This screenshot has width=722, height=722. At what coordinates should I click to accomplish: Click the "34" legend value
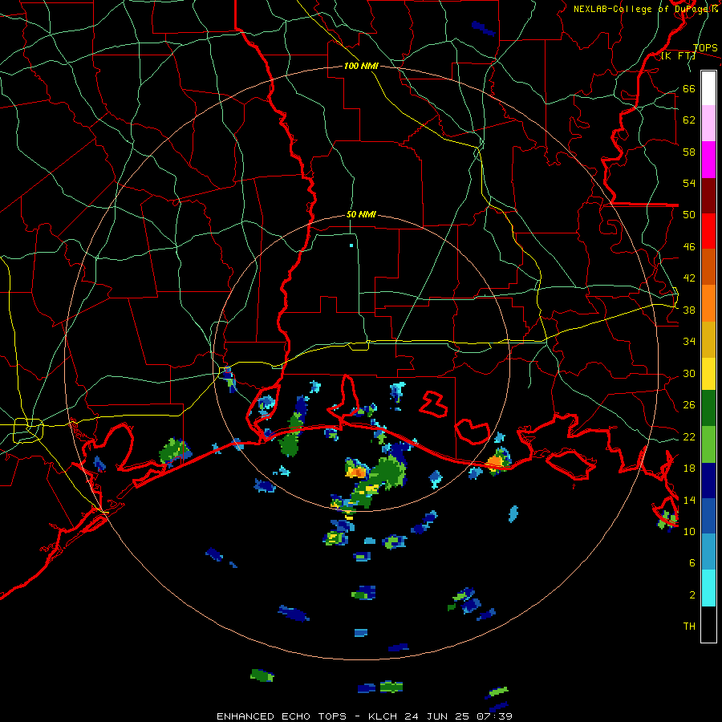click(689, 342)
